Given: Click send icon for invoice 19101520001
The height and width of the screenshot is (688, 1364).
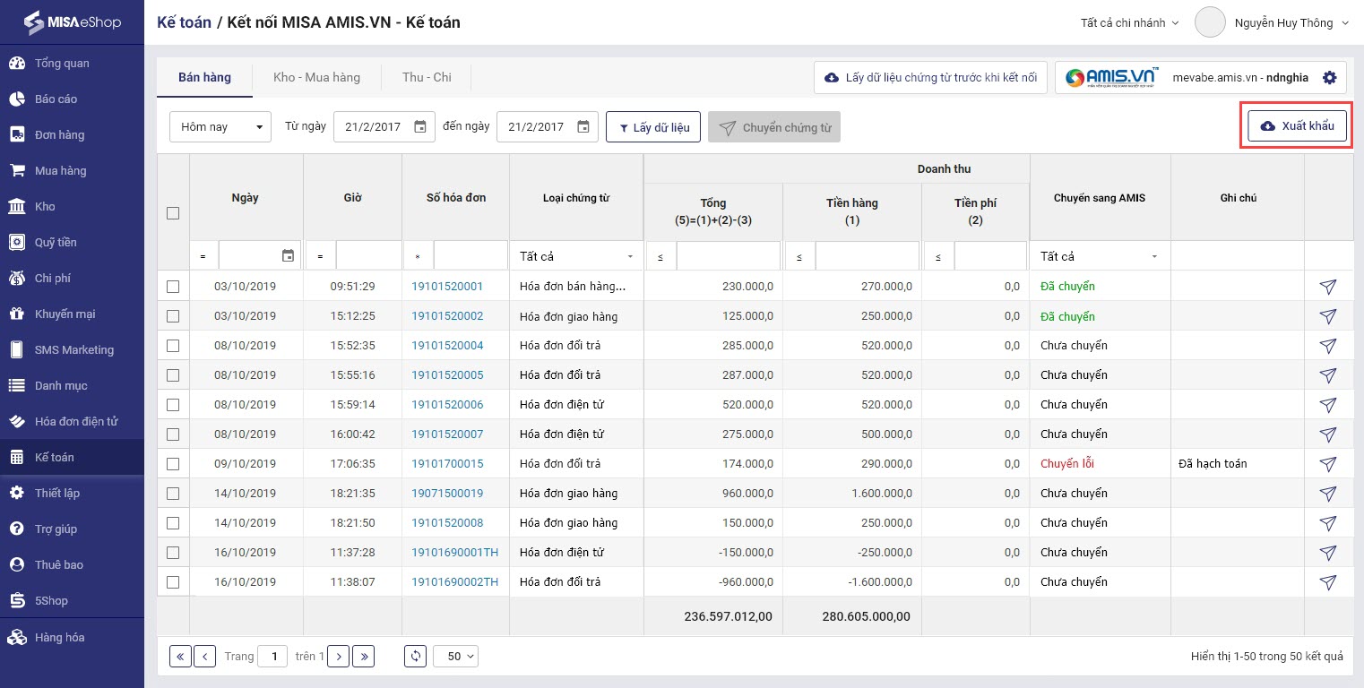Looking at the screenshot, I should pos(1328,287).
